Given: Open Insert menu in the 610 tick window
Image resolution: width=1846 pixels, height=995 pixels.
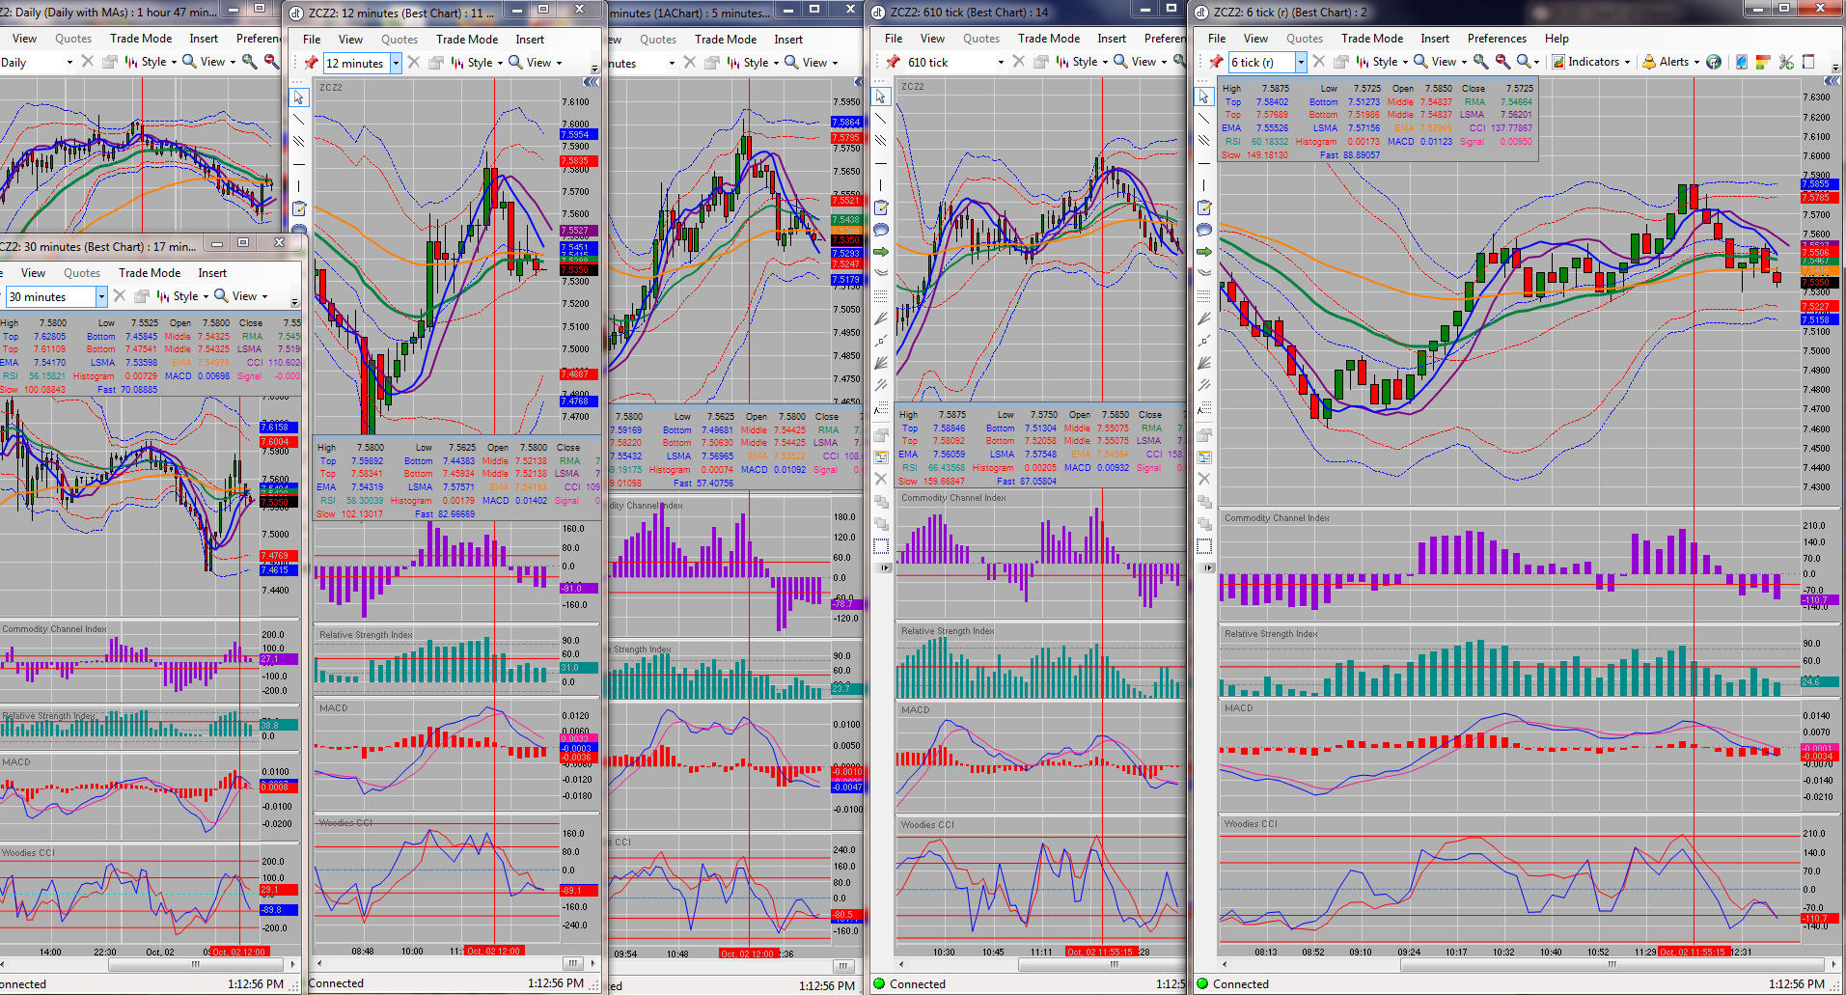Looking at the screenshot, I should click(1112, 39).
